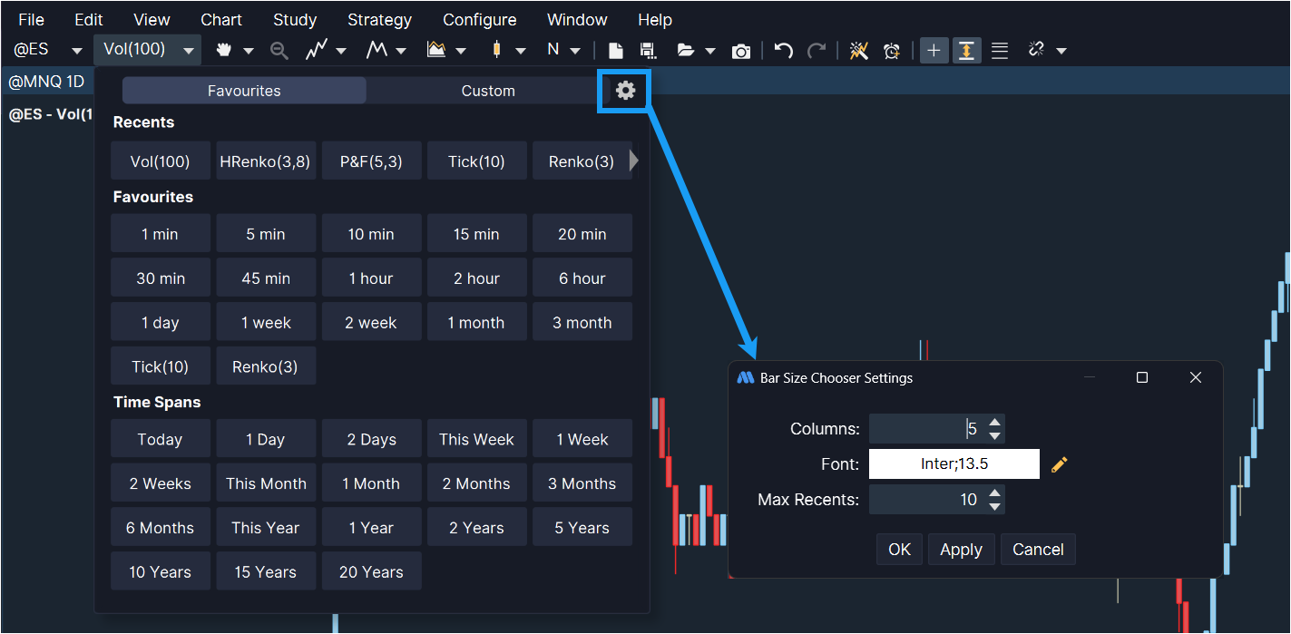The width and height of the screenshot is (1291, 634).
Task: Toggle the highlighted auto-scale vertical arrows button
Action: coord(966,51)
